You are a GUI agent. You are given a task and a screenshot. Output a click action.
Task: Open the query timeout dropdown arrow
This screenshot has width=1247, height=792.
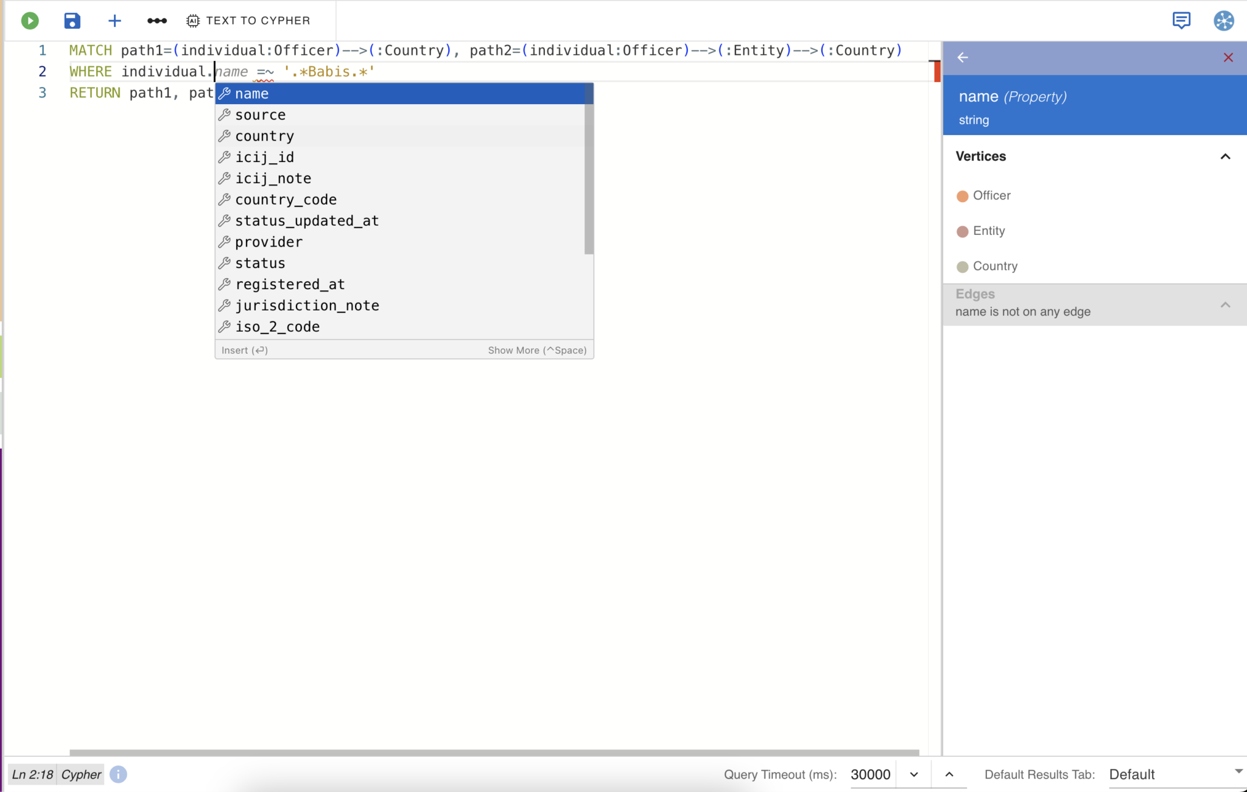pos(914,774)
